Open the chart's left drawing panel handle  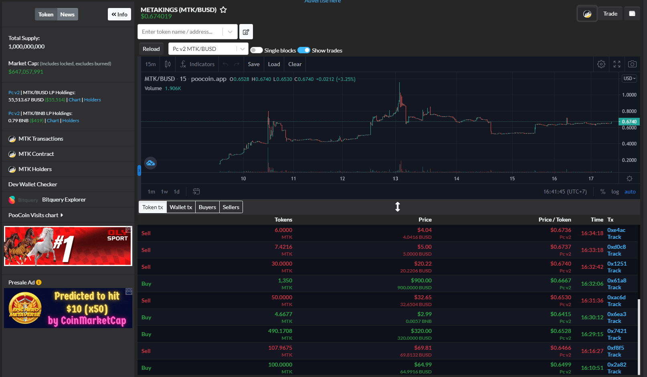(x=139, y=171)
